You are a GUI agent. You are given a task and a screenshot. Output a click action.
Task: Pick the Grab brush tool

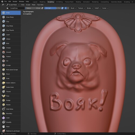tap(11, 79)
